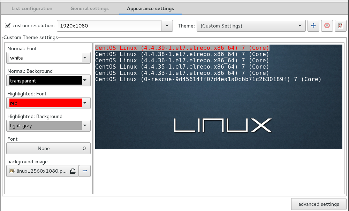Expand Highlighted Font color dropdown
This screenshot has height=211, width=349.
point(85,103)
